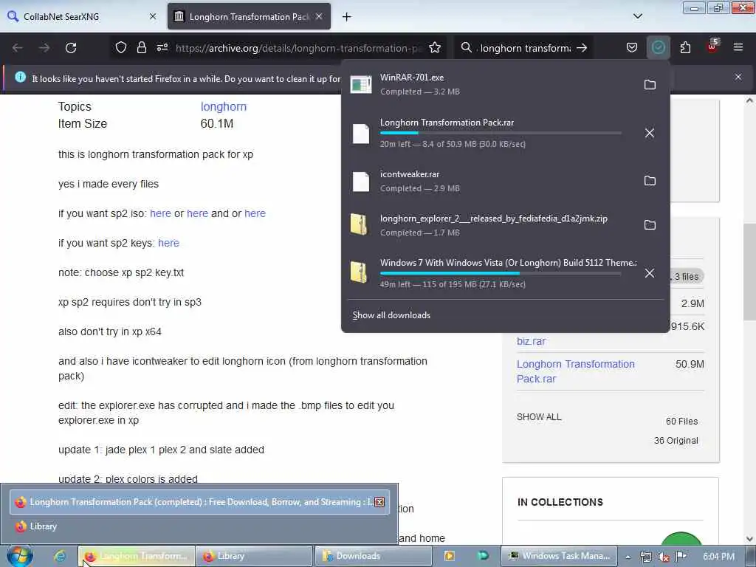Open Library window taskbar button
The height and width of the screenshot is (567, 756).
pyautogui.click(x=254, y=556)
